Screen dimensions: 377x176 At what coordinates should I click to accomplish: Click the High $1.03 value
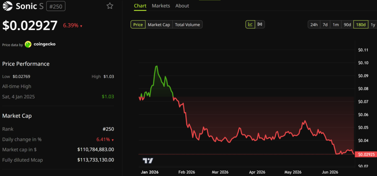(x=109, y=76)
